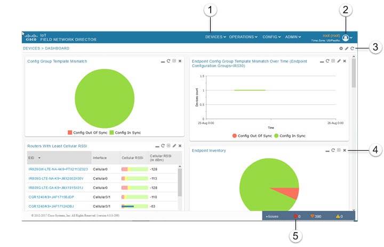Add filter on Config Group Template Mismatch dashlet
384x247 pixels.
(x=174, y=61)
